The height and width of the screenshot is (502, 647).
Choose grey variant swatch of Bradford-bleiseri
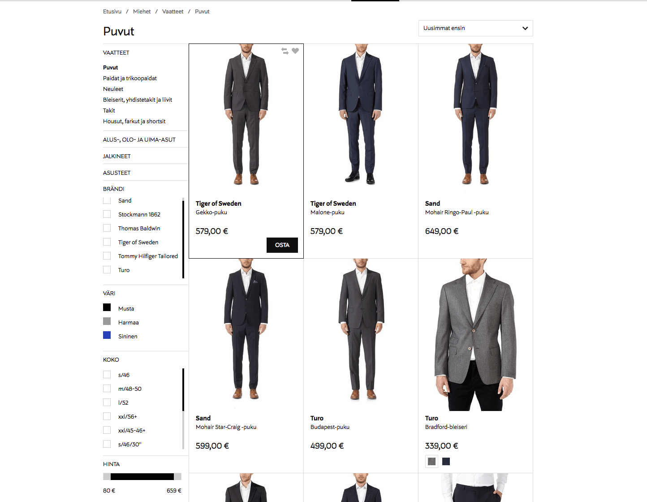coord(432,461)
